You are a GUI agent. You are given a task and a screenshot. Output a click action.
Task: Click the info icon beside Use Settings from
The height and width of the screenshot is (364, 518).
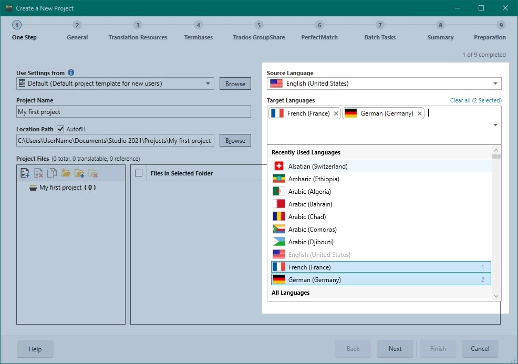tap(71, 73)
